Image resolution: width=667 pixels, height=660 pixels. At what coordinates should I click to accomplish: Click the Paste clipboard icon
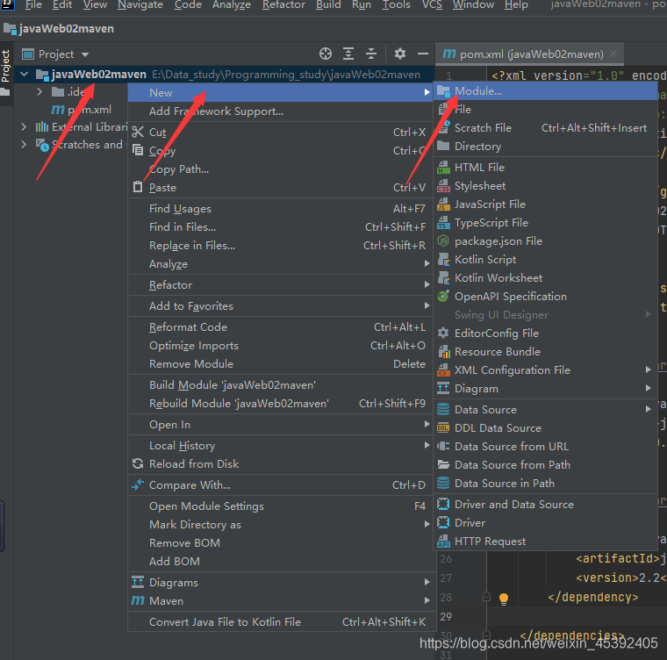coord(138,187)
